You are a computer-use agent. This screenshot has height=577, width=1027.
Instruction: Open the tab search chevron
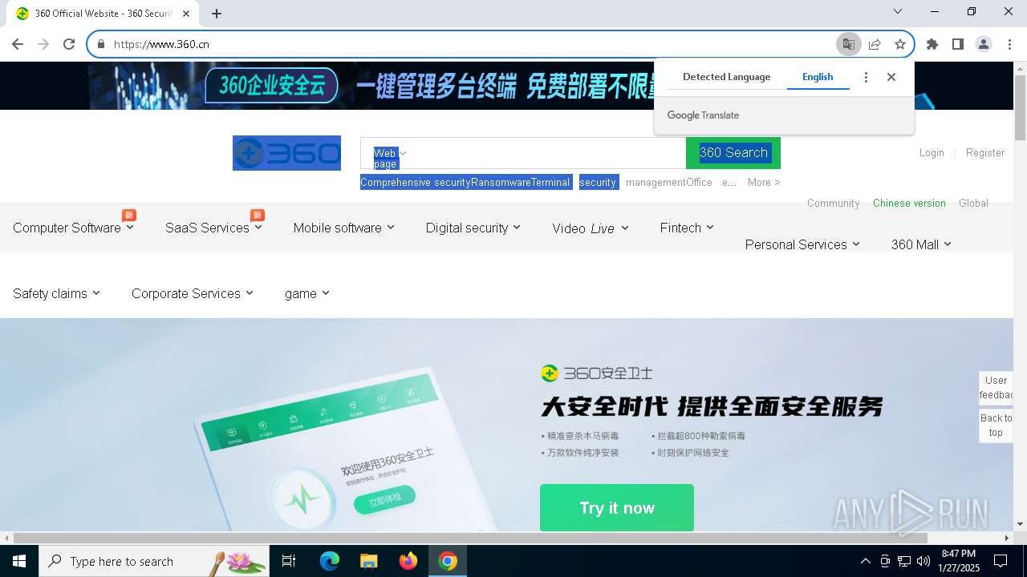pos(898,11)
